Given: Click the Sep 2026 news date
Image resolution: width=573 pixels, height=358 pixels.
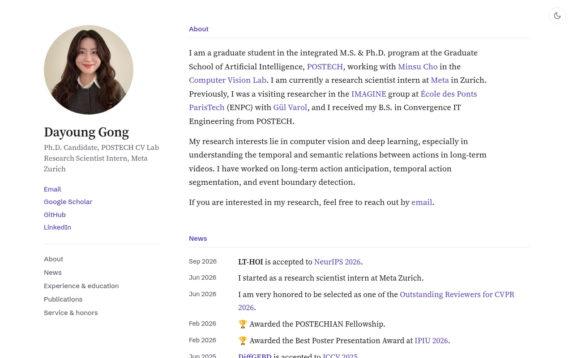Looking at the screenshot, I should pyautogui.click(x=203, y=261).
